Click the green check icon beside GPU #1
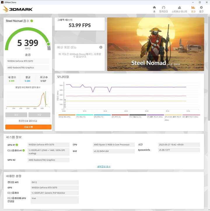Image resolution: width=210 pixels, height=211 pixels. coord(17,145)
